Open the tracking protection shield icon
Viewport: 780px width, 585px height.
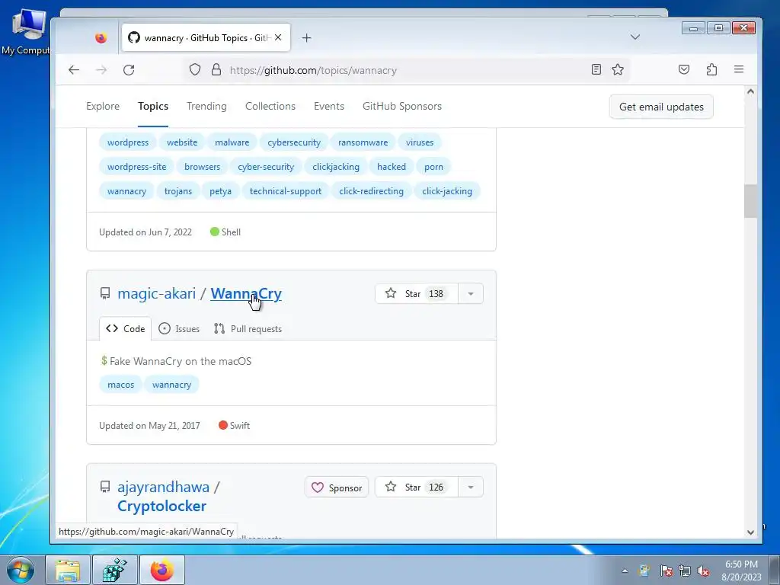coord(195,69)
